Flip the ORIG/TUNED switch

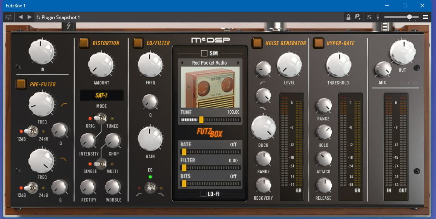click(100, 118)
